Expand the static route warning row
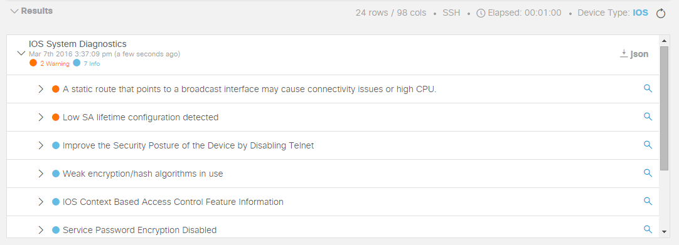This screenshot has width=679, height=245. (x=41, y=89)
